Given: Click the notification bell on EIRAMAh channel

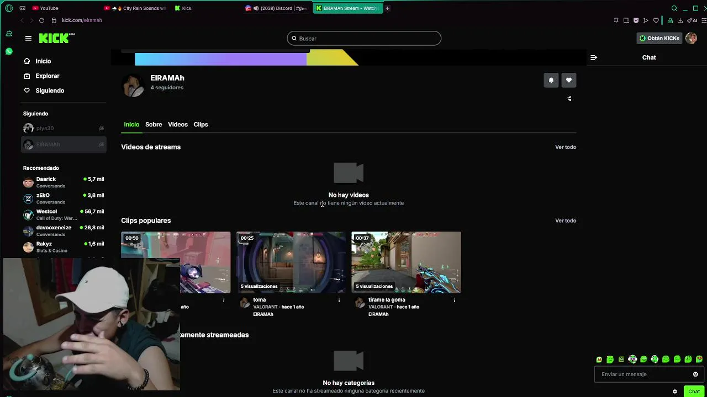Looking at the screenshot, I should [551, 81].
